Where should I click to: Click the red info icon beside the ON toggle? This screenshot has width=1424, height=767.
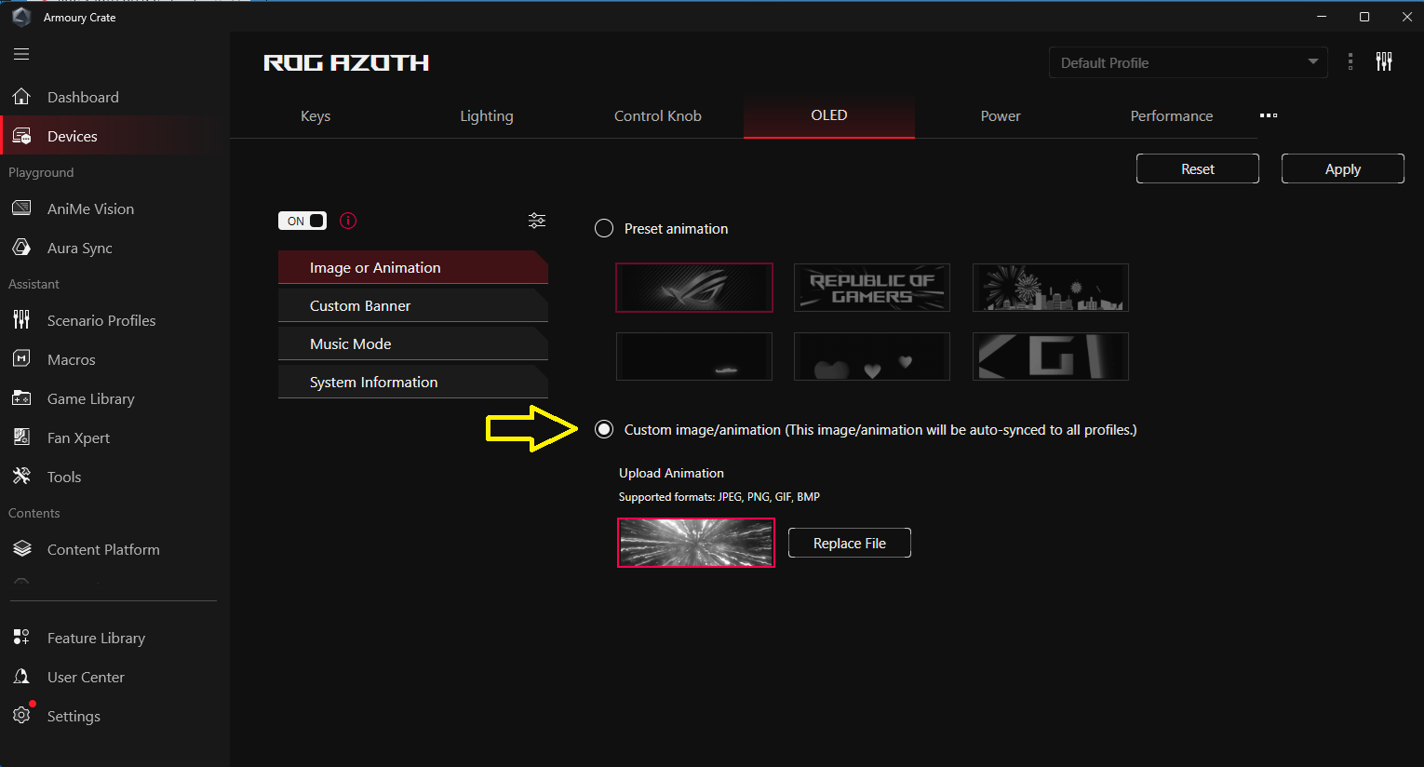[347, 221]
